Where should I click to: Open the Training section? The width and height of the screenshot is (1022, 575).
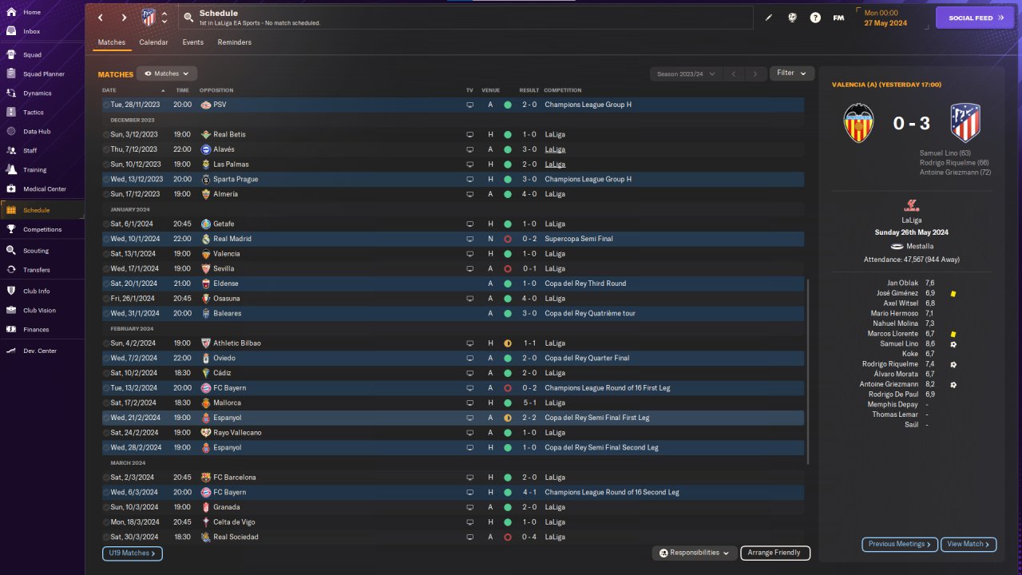(x=34, y=170)
